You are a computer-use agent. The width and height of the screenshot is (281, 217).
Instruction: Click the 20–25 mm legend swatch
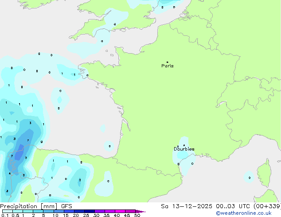tap(79, 211)
